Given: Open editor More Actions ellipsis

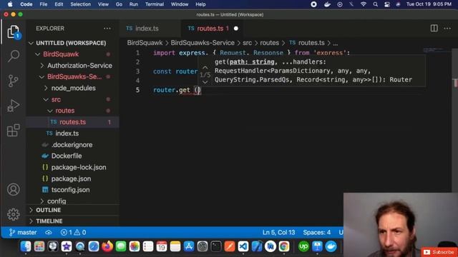Looking at the screenshot, I should (x=447, y=29).
